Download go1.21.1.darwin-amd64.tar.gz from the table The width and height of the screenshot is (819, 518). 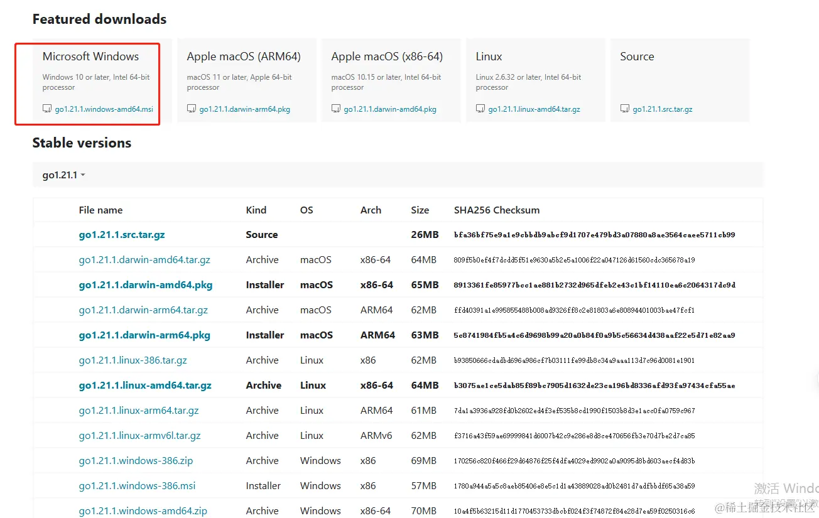pyautogui.click(x=144, y=260)
